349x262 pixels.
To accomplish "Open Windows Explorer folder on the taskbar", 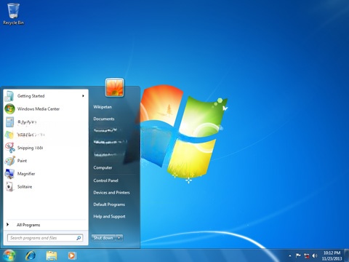I will click(x=52, y=255).
